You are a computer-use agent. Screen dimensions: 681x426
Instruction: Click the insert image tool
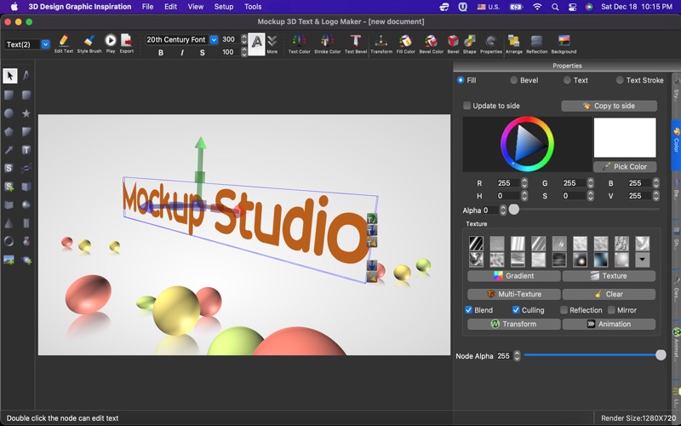[x=9, y=260]
